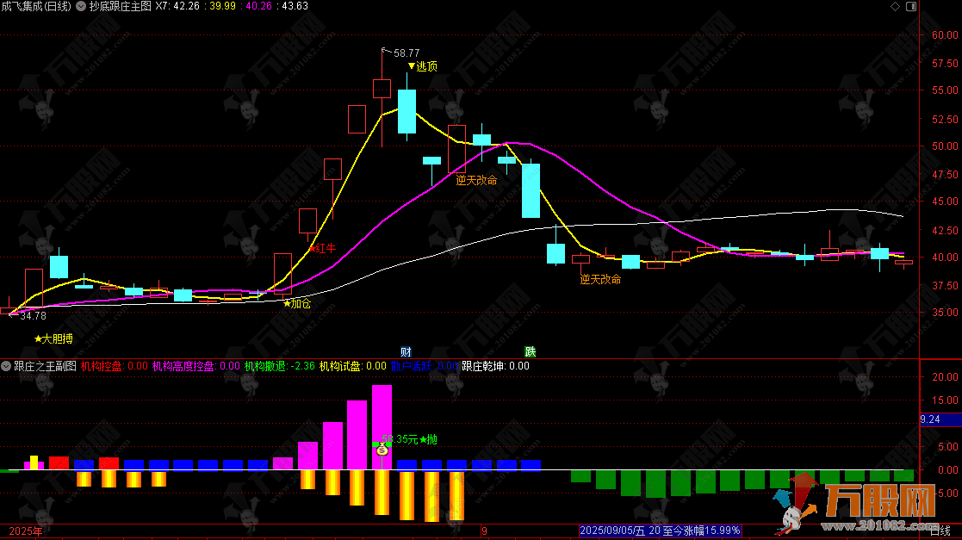
Task: Click the 9.24 value tag on axis
Action: [930, 419]
